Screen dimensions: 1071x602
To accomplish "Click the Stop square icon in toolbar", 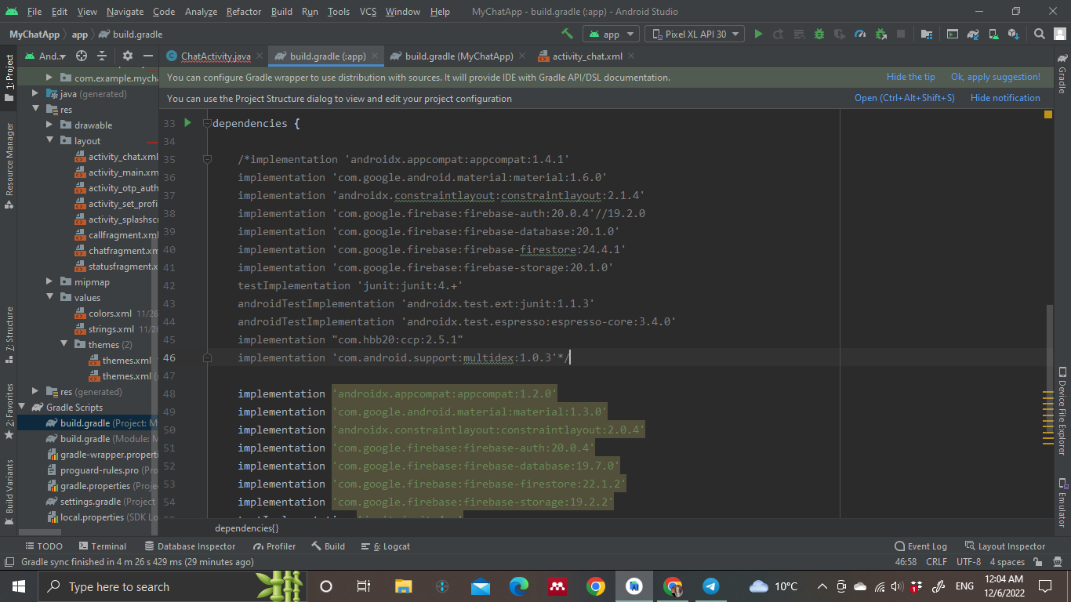I will (901, 34).
